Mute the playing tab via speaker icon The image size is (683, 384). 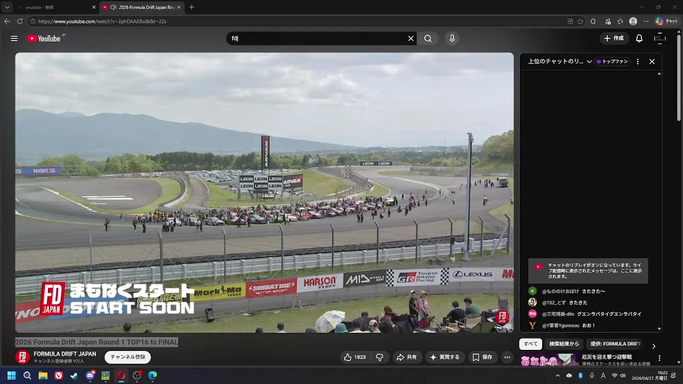coord(113,7)
